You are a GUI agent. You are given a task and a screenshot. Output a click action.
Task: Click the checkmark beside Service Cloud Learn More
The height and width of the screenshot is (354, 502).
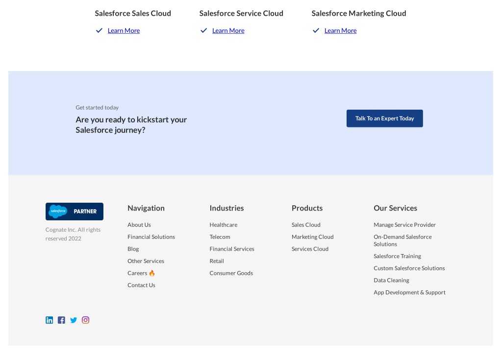point(203,30)
